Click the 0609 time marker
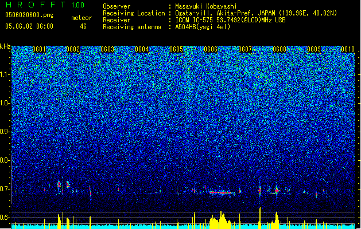The image size is (361, 229). click(x=314, y=49)
